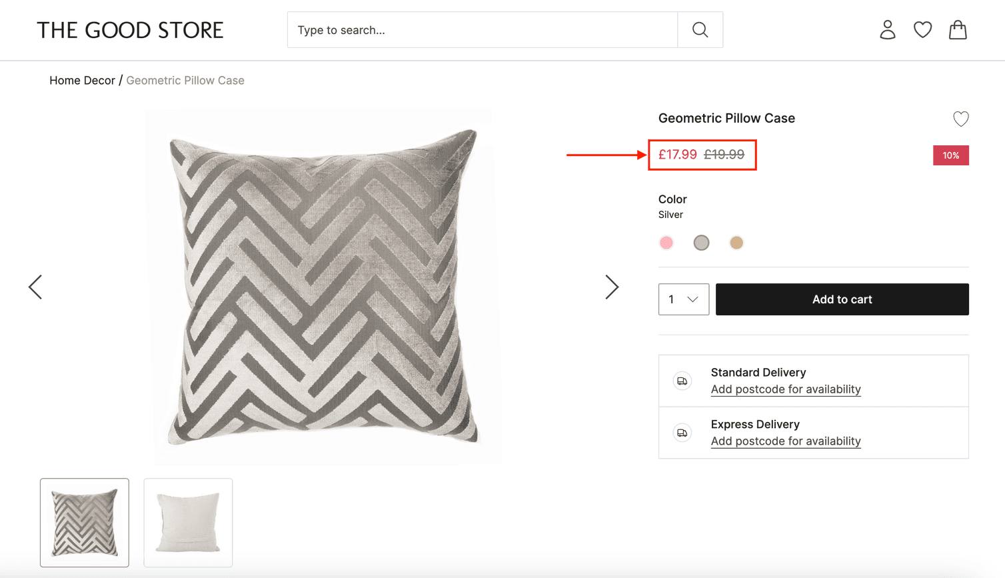
Task: Show next image with right arrow
Action: tap(612, 287)
